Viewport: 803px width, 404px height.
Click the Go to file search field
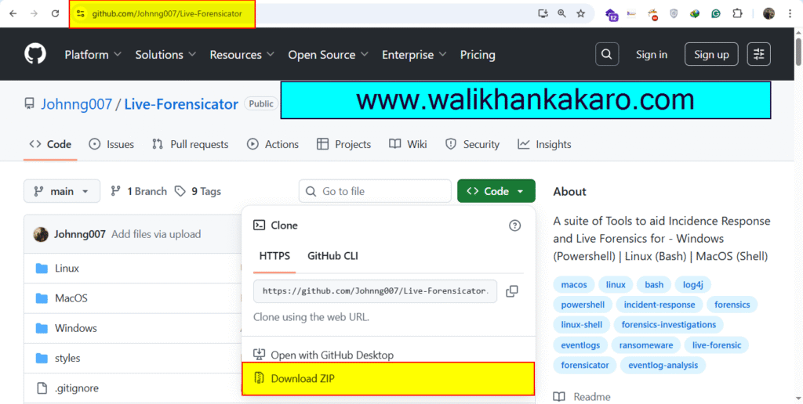(375, 191)
